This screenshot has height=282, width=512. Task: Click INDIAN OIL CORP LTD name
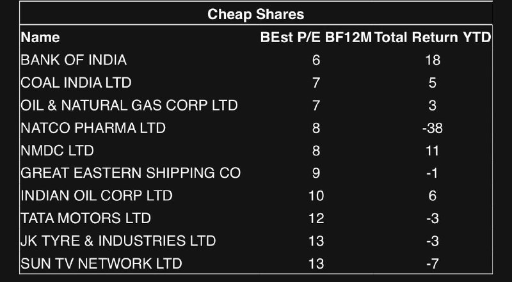point(97,196)
